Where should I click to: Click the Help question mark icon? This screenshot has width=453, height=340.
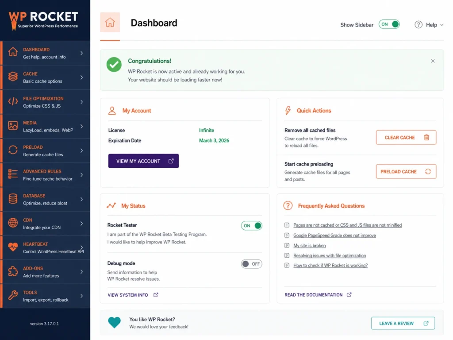pos(418,25)
